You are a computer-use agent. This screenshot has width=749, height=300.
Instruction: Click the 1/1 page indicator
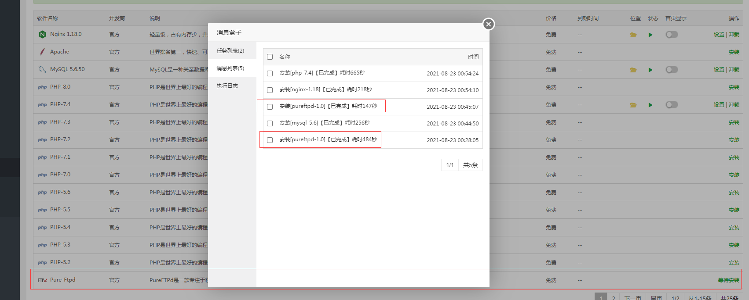pos(450,165)
